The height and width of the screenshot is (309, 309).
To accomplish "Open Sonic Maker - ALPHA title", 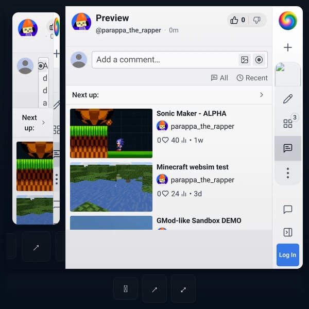I will tap(192, 113).
